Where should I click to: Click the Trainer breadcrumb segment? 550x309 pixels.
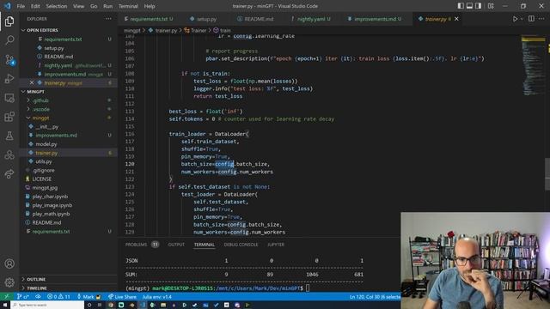click(195, 31)
